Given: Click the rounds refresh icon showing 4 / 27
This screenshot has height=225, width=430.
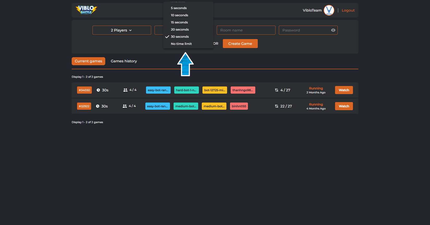Looking at the screenshot, I should pyautogui.click(x=277, y=90).
